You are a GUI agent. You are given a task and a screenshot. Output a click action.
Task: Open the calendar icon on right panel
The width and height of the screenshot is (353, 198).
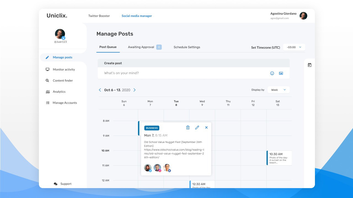point(309,65)
